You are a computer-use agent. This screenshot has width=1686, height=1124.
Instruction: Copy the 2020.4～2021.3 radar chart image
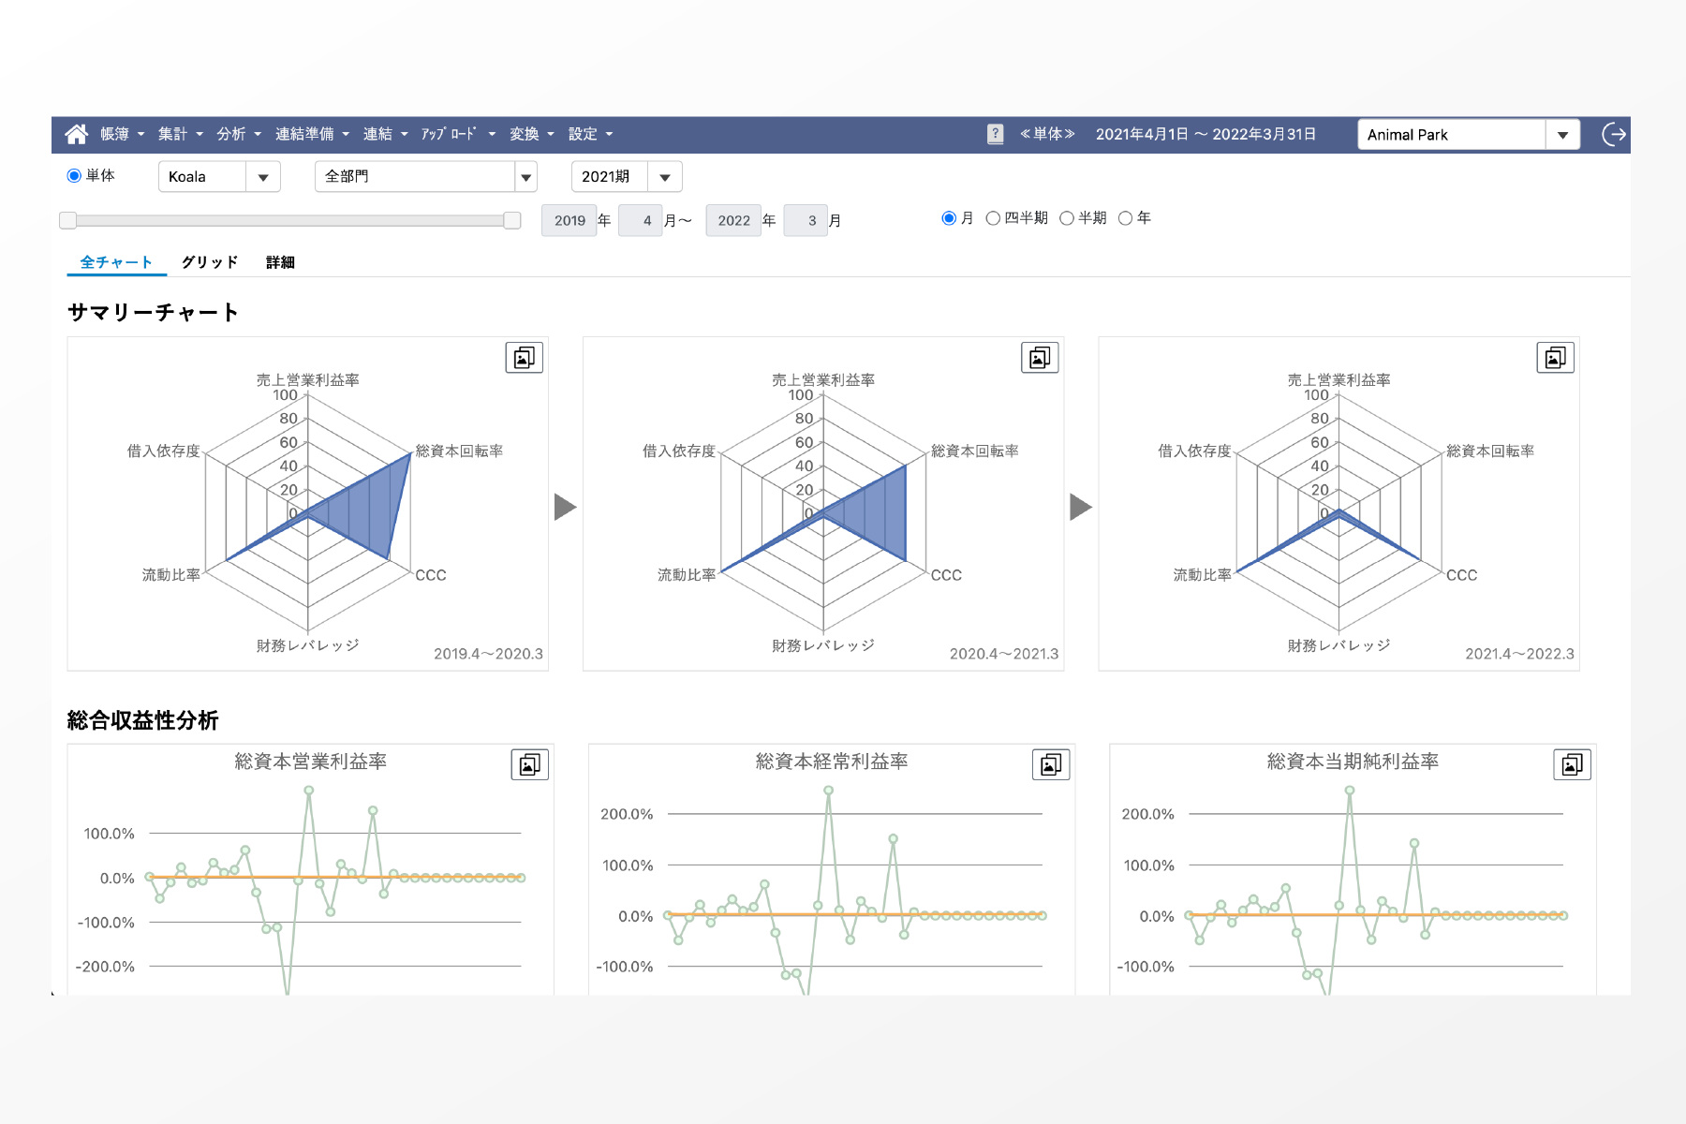(1040, 357)
